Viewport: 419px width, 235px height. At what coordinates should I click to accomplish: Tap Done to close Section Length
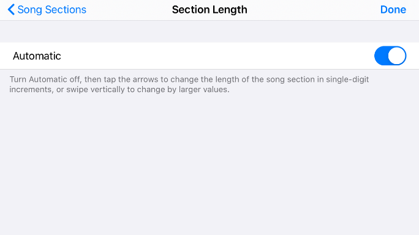[x=393, y=10]
